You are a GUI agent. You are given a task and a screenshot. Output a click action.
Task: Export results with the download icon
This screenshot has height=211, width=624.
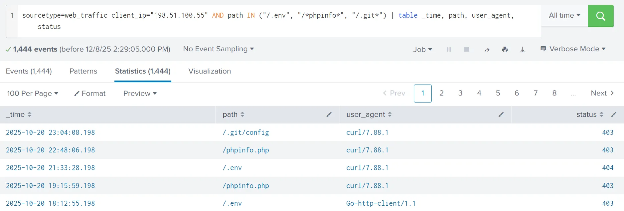[523, 50]
